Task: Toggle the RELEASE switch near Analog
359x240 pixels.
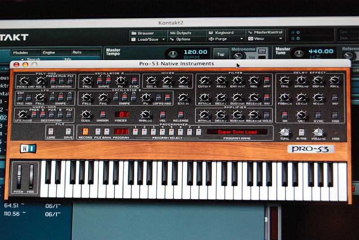Action: (181, 114)
